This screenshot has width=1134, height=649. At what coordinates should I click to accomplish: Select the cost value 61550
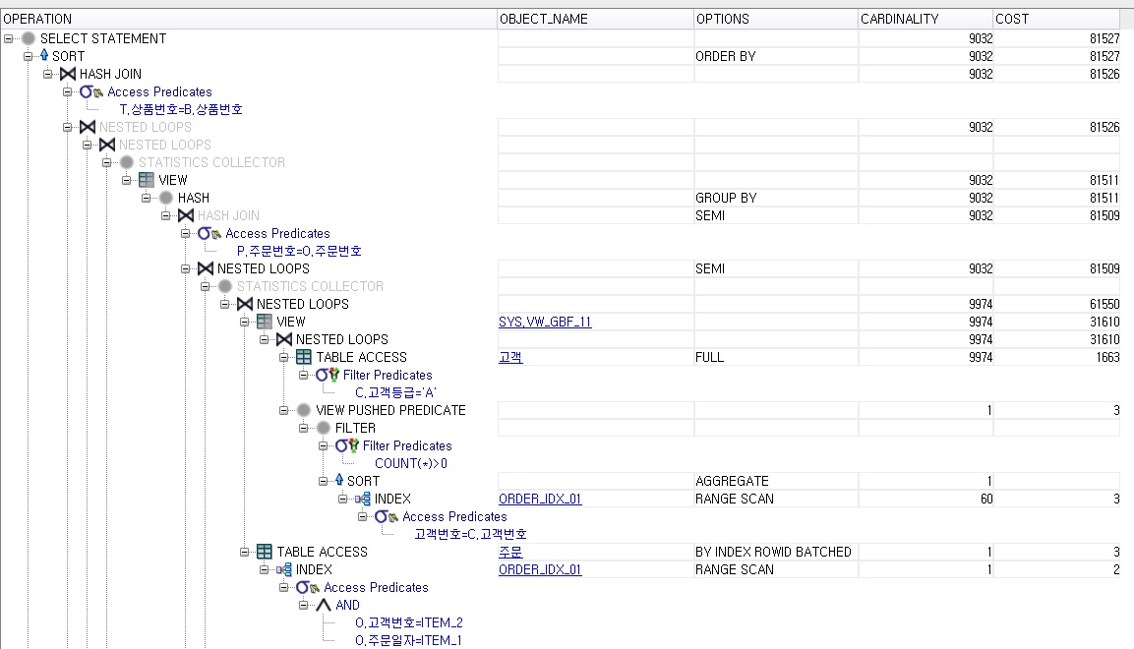coord(1104,304)
